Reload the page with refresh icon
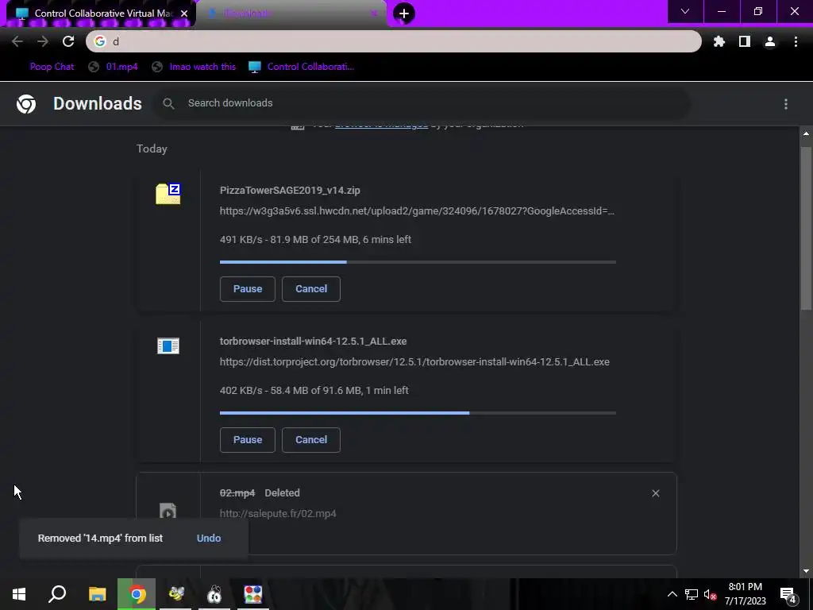This screenshot has height=610, width=813. (x=68, y=41)
